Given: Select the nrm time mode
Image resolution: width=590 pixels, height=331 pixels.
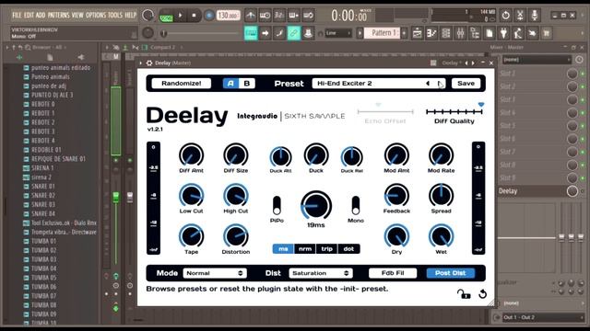Looking at the screenshot, I should click(305, 249).
